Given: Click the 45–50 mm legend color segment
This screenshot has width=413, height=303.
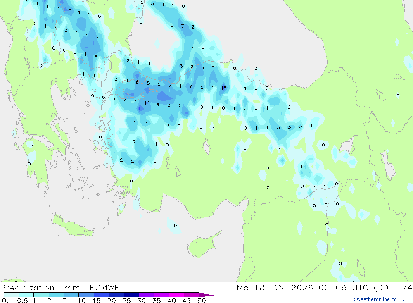Looking at the screenshot, I should [191, 295].
